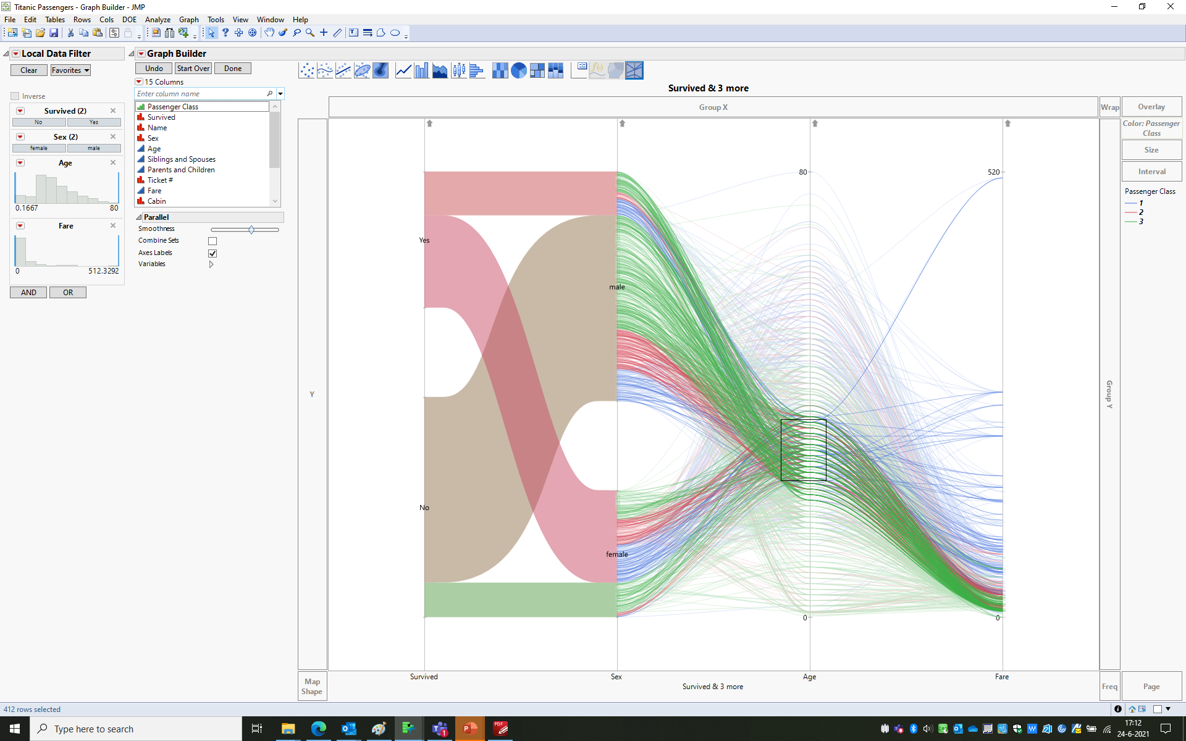The width and height of the screenshot is (1186, 741).
Task: Select the Magnifier zoom tool
Action: [310, 33]
